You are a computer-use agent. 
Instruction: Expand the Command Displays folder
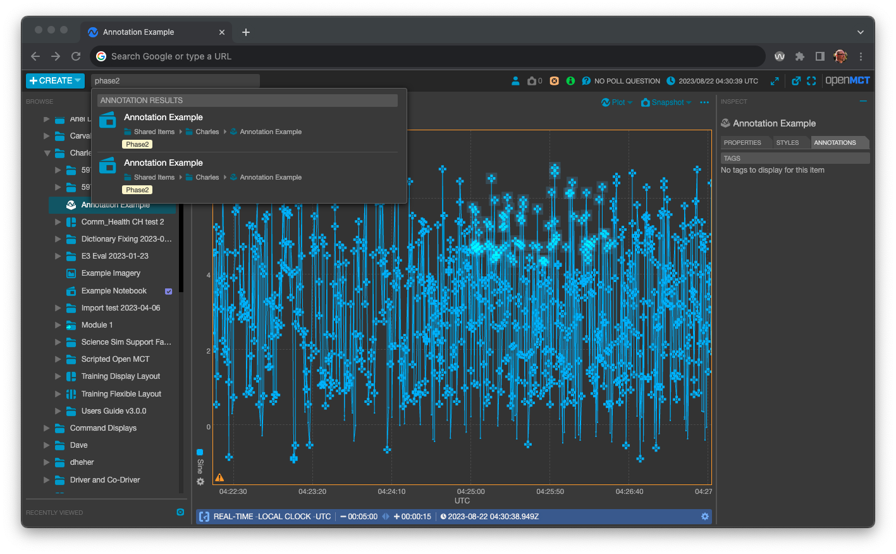click(46, 428)
